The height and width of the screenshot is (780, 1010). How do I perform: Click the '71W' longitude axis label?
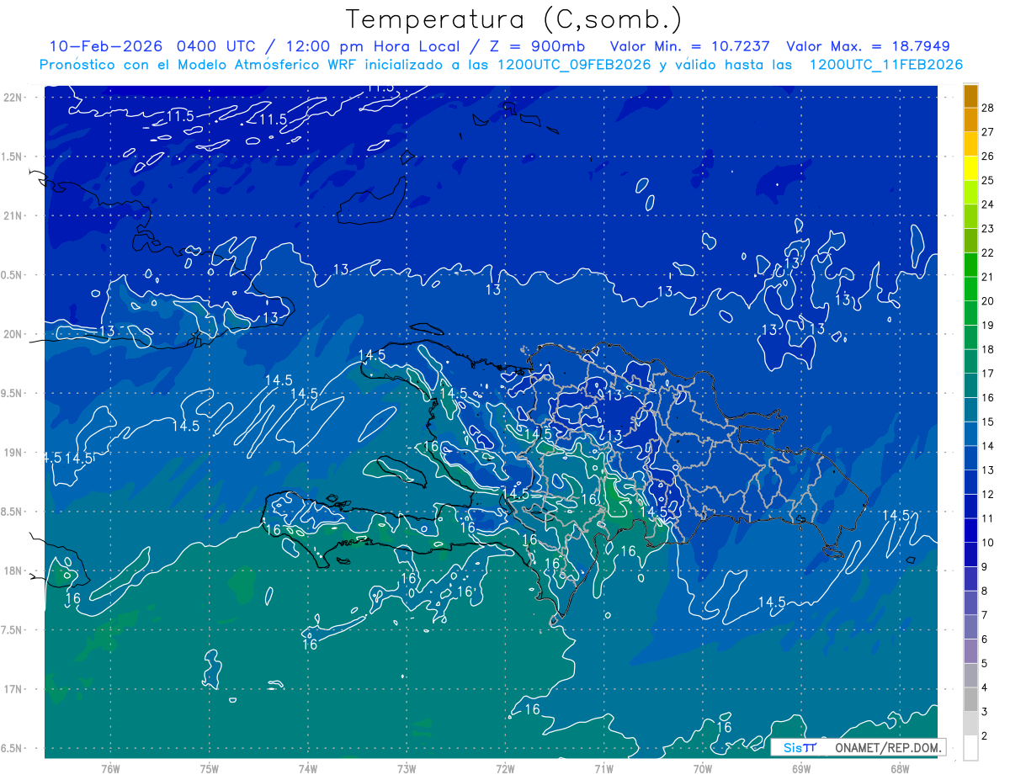603,769
